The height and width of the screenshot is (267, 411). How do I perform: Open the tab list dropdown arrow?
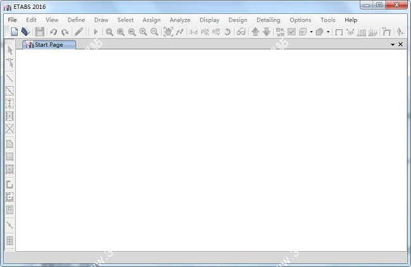[393, 44]
